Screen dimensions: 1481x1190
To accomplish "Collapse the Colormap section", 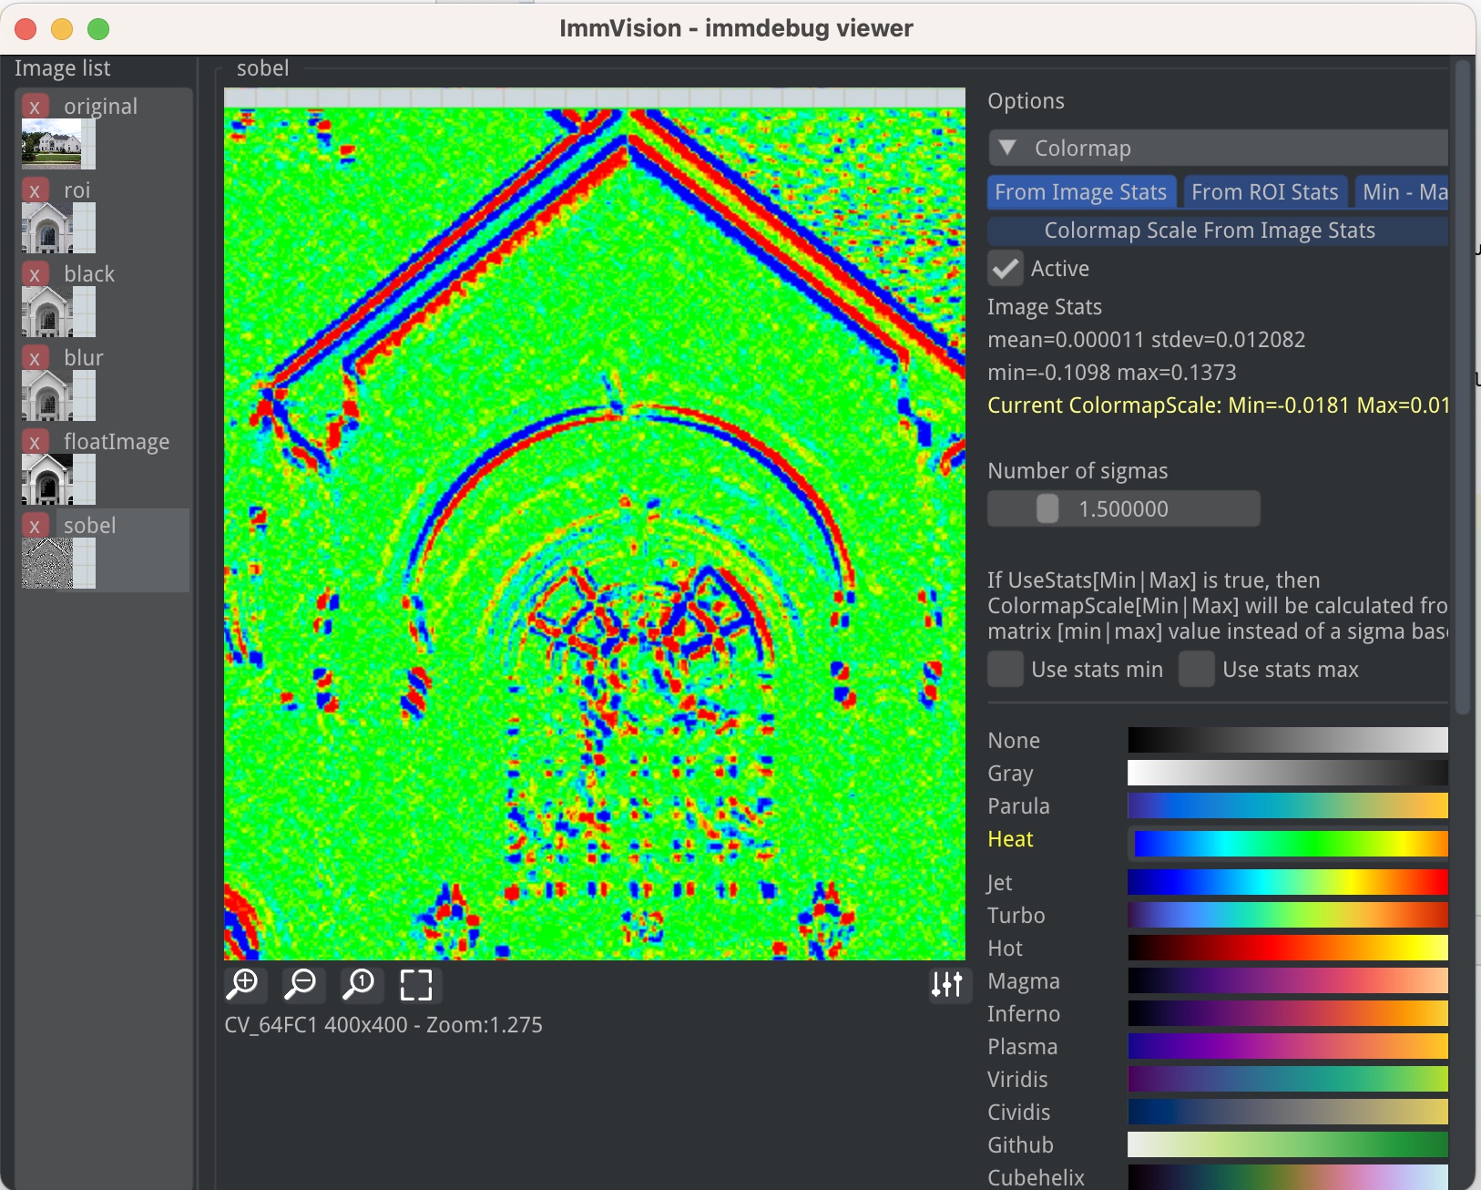I will pos(1007,148).
